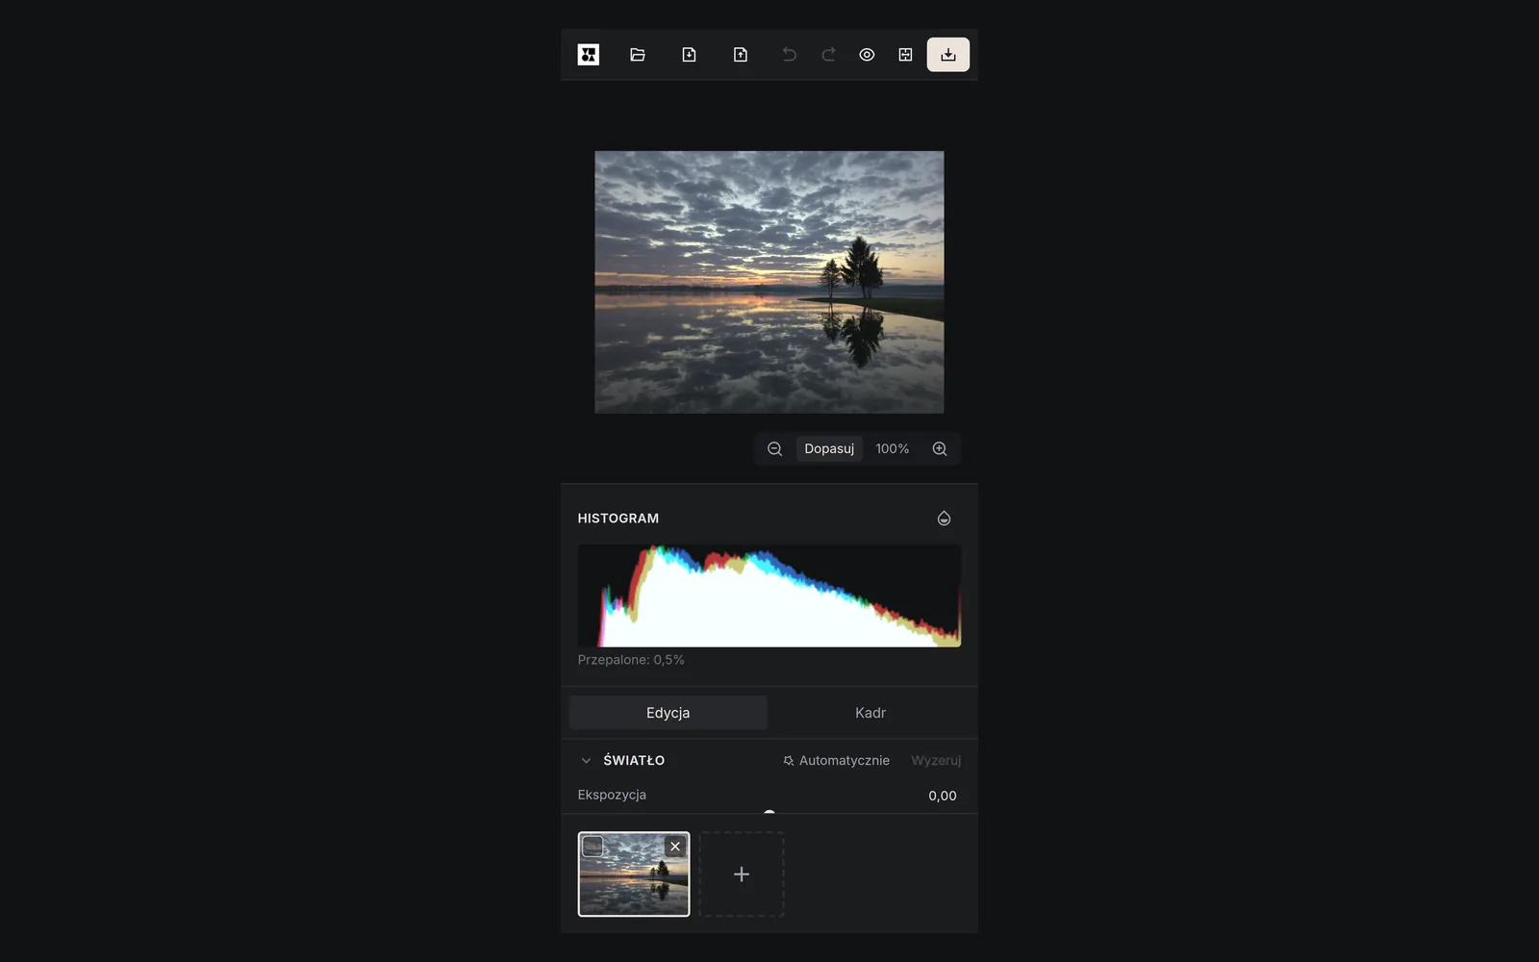
Task: Redo the last edit
Action: pos(828,55)
